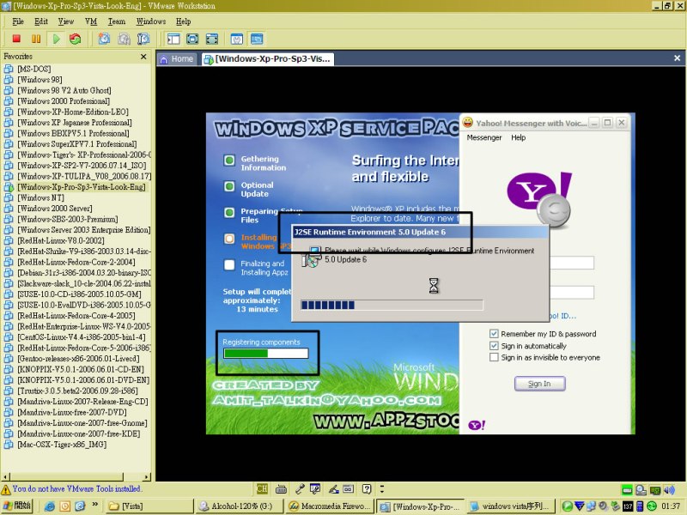Open the Windows menu

(x=151, y=21)
